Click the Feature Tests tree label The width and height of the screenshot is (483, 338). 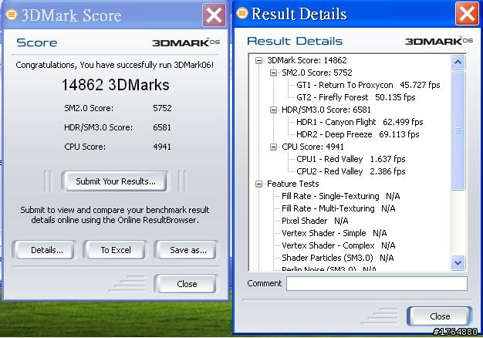292,184
